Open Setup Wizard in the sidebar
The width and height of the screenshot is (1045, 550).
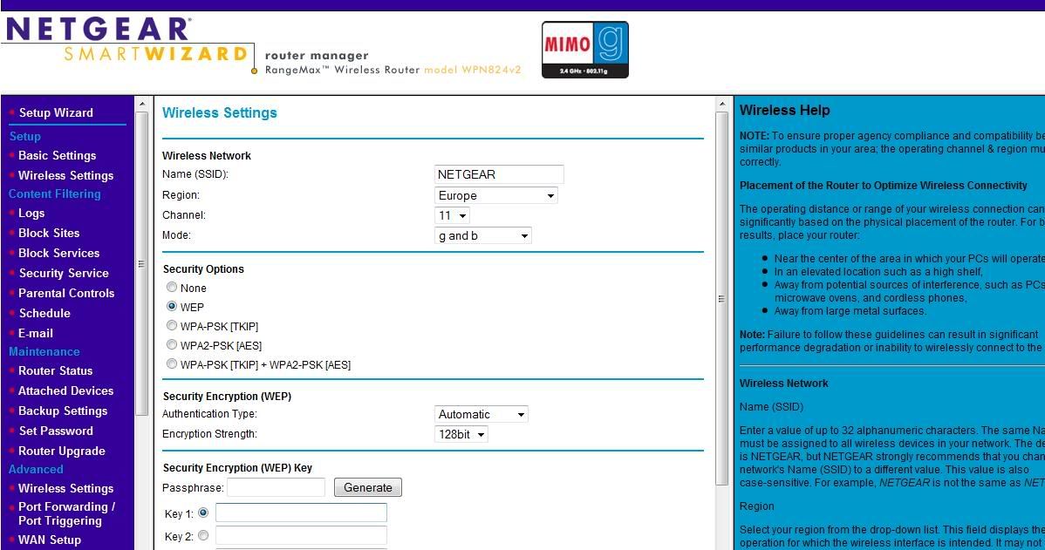pos(56,112)
